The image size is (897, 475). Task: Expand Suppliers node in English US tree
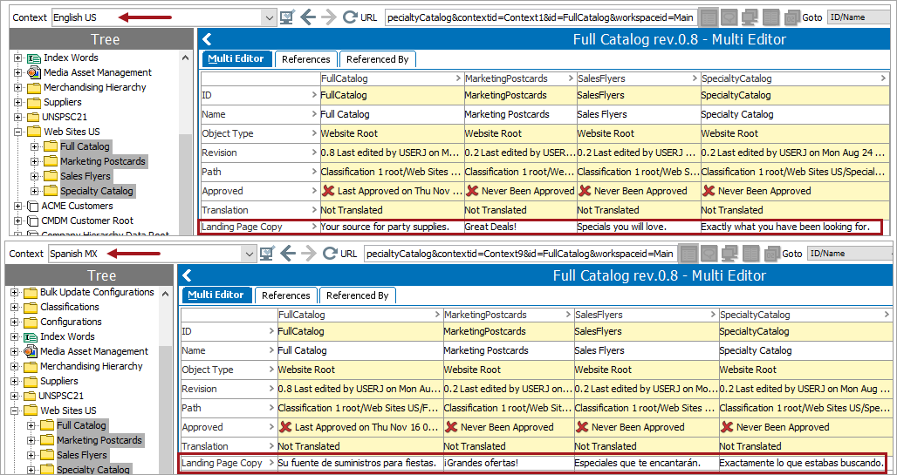(17, 102)
